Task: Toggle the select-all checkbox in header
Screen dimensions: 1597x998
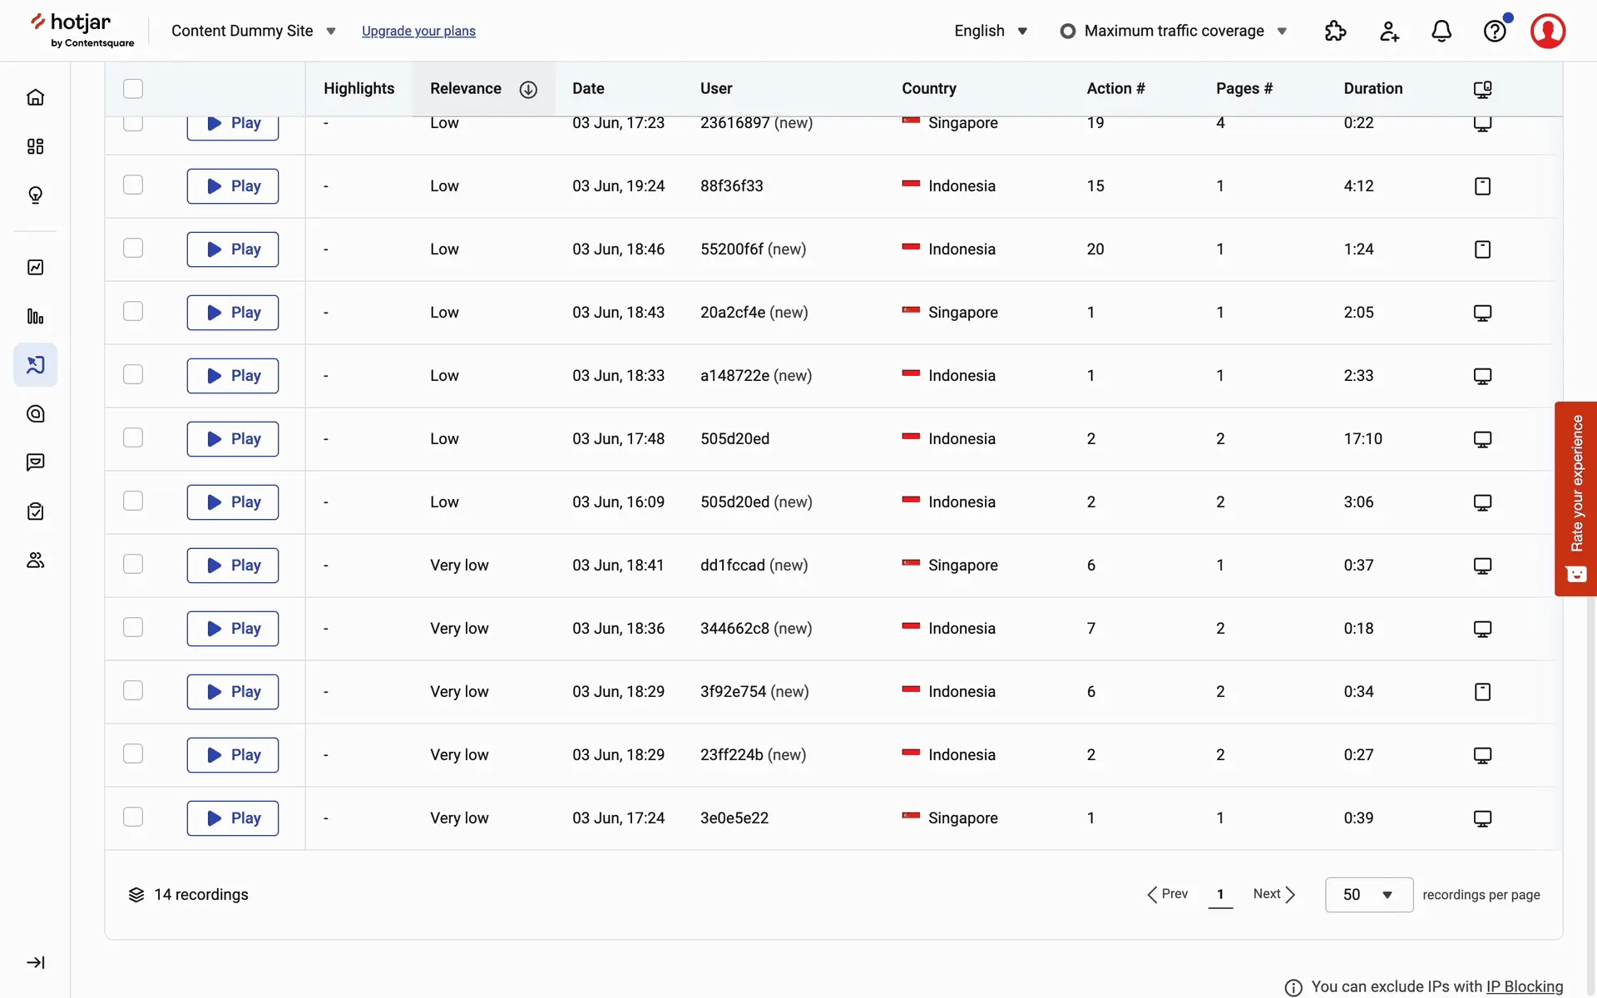Action: tap(133, 89)
